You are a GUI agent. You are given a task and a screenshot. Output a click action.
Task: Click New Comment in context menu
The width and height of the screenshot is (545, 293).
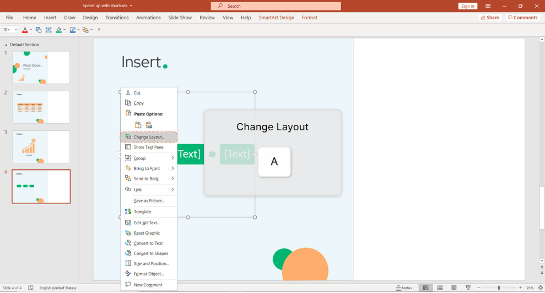(x=149, y=285)
